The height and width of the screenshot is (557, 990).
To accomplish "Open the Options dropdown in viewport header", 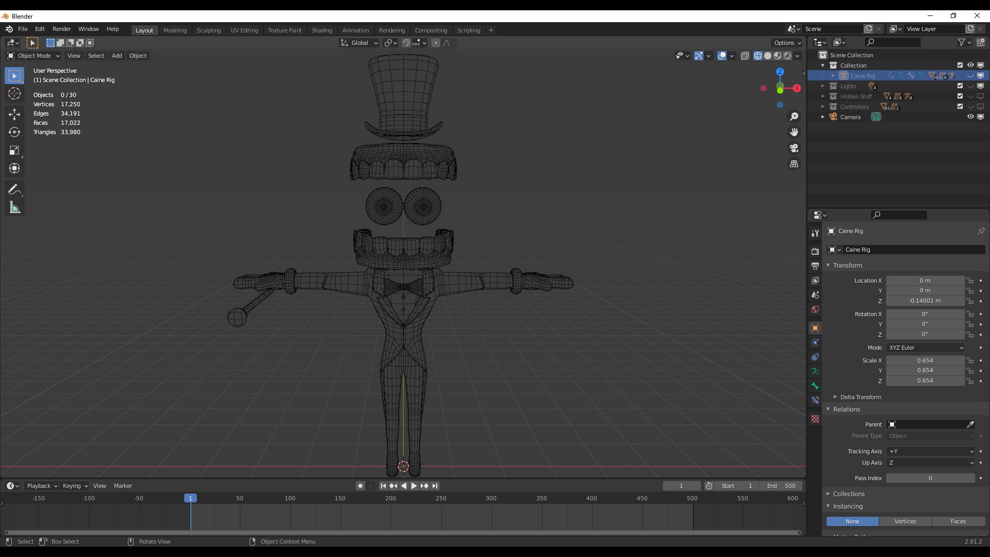I will tap(787, 43).
